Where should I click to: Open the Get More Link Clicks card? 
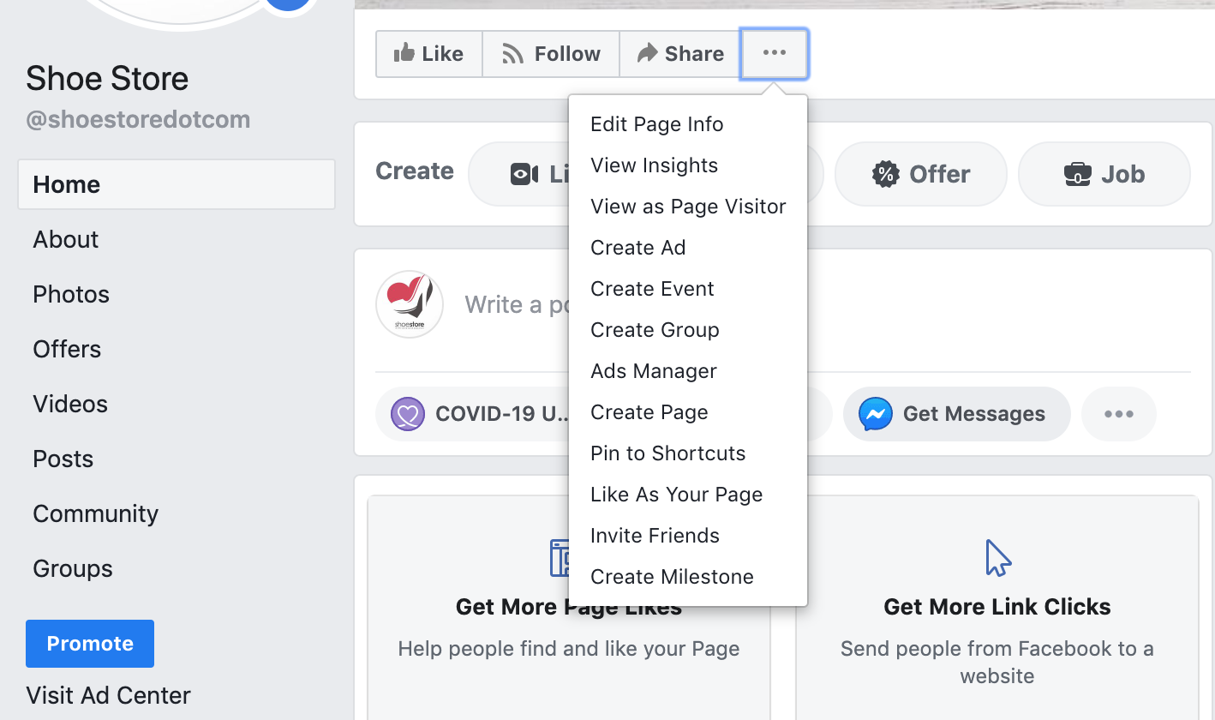[x=997, y=608]
